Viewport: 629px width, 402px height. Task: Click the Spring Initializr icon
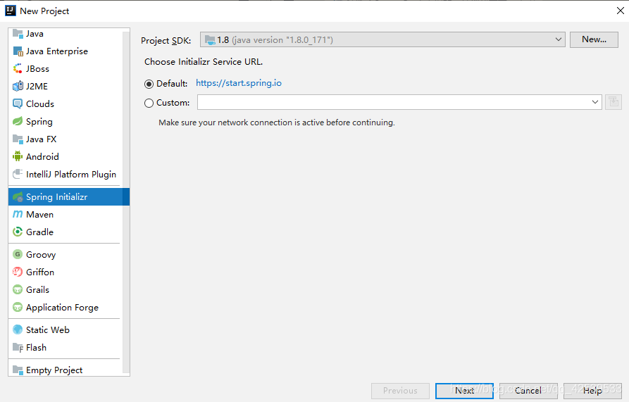coord(18,197)
